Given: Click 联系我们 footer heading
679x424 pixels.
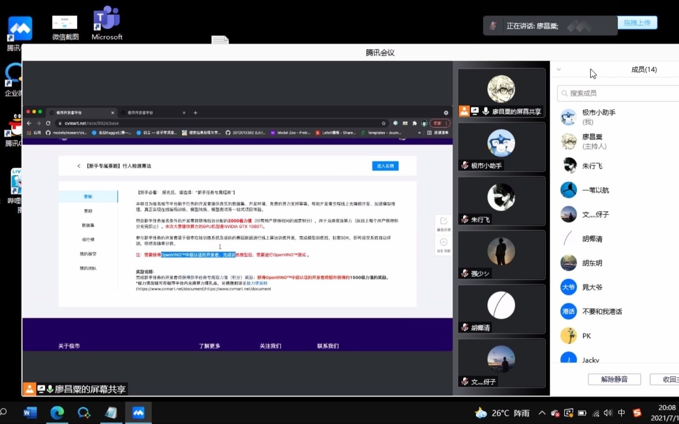Looking at the screenshot, I should 328,346.
